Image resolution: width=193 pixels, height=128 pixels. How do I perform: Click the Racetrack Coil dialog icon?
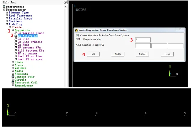(x=13, y=82)
